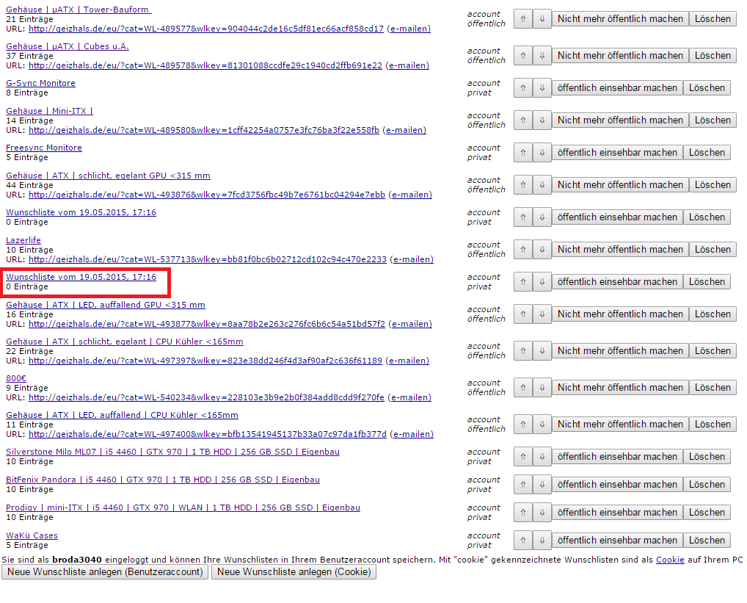Move the G-Sync Monitore list down

[x=542, y=88]
